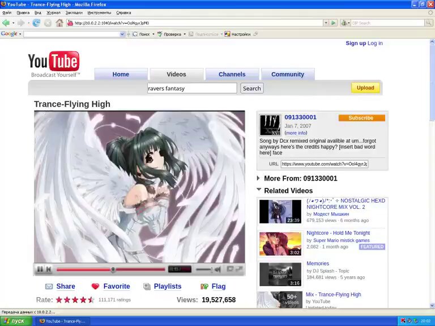Click the rewind-to-start button in player
The image size is (435, 326).
pyautogui.click(x=49, y=269)
